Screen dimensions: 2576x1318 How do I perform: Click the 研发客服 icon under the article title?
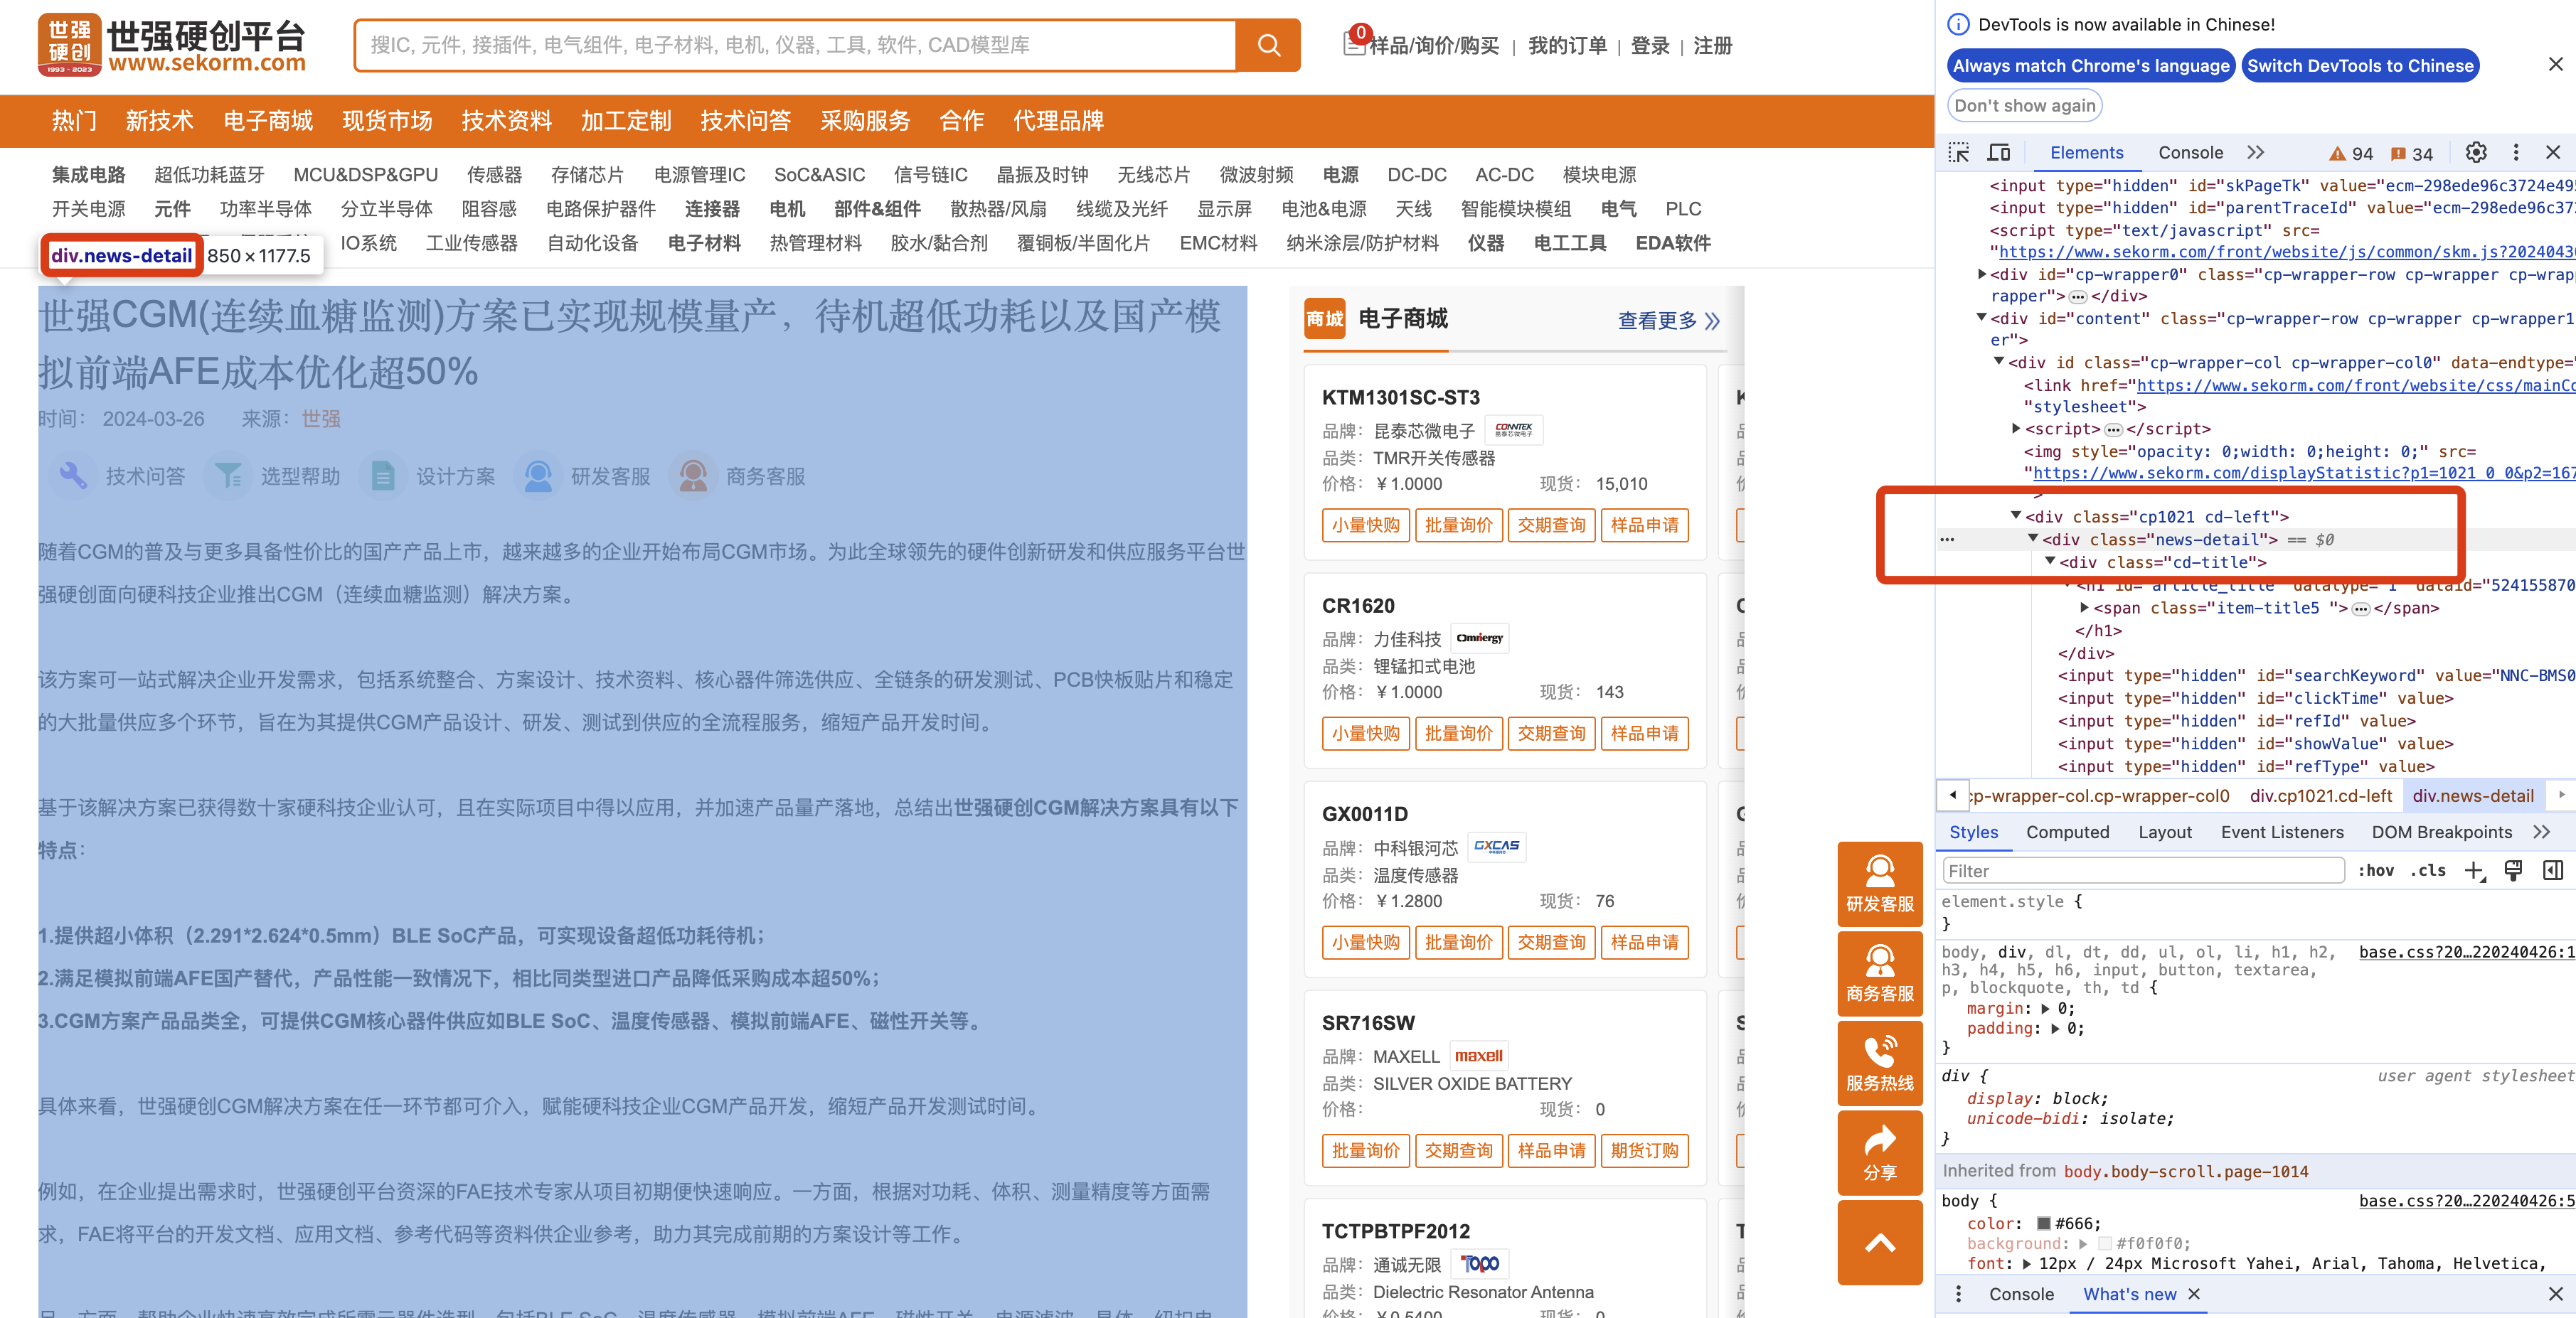(x=538, y=476)
